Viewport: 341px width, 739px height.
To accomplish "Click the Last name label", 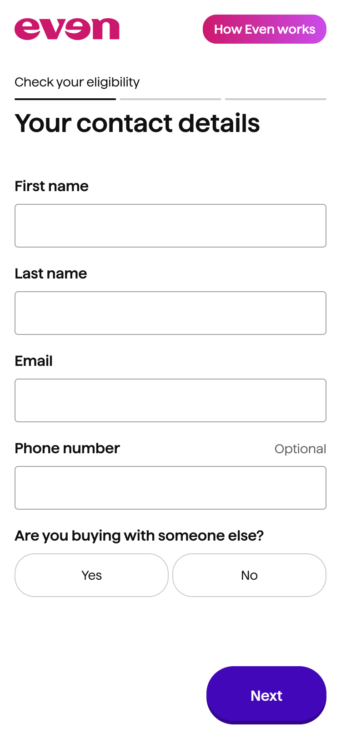I will (50, 273).
